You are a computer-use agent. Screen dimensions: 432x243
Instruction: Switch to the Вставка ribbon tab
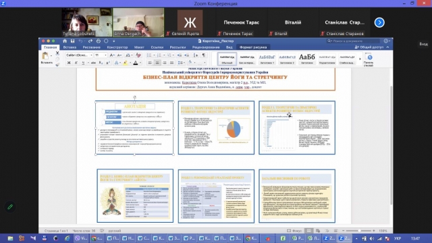point(70,47)
